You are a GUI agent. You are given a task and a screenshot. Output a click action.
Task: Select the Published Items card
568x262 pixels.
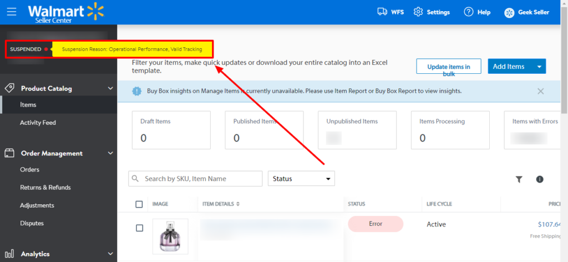(264, 130)
